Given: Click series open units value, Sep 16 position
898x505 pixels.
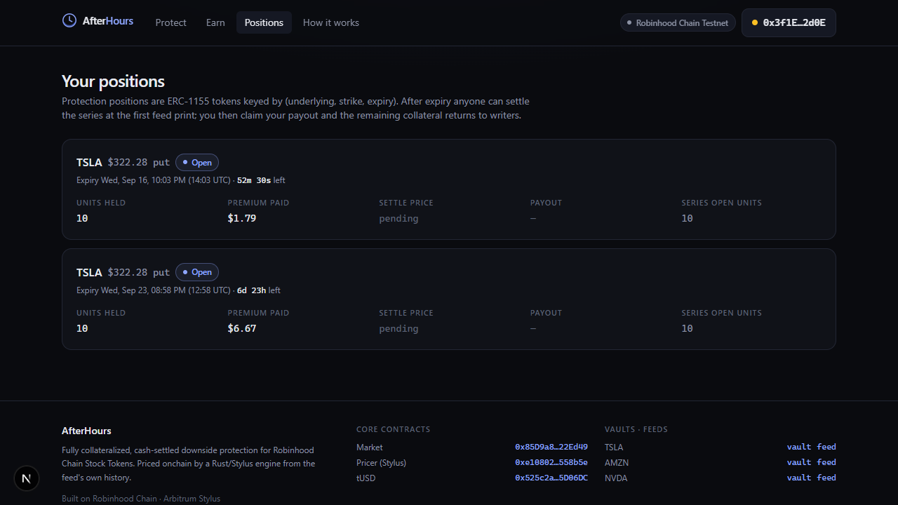Looking at the screenshot, I should 687,218.
